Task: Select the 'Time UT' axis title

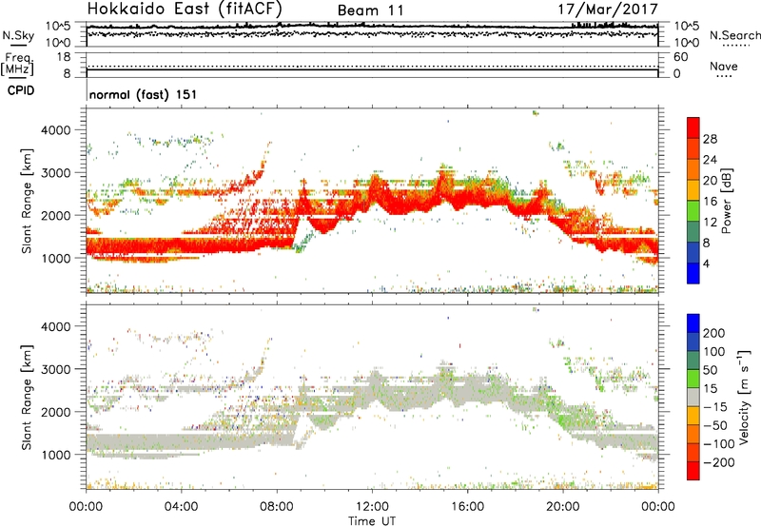Action: tap(372, 520)
